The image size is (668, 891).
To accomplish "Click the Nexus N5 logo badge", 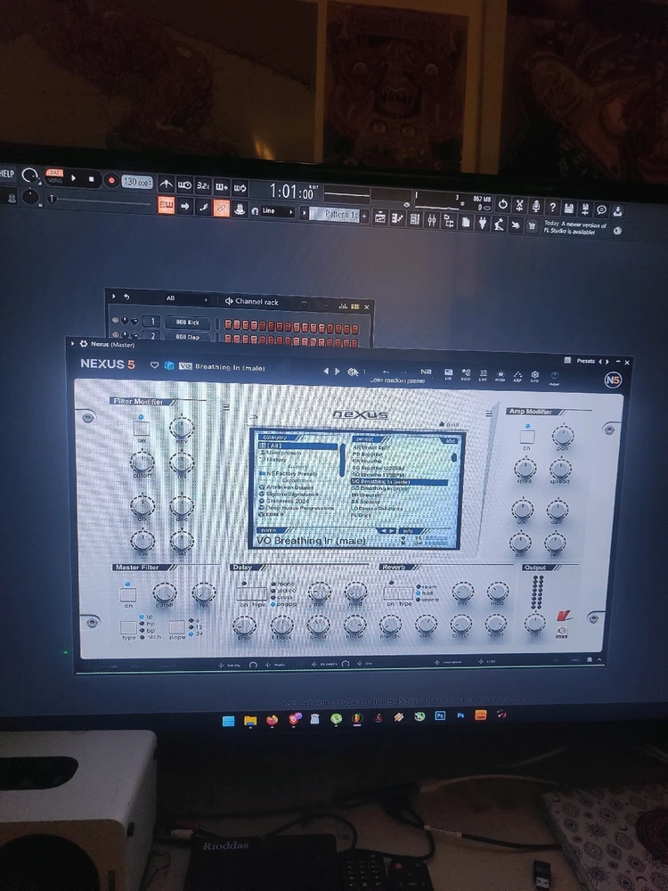I will point(613,380).
